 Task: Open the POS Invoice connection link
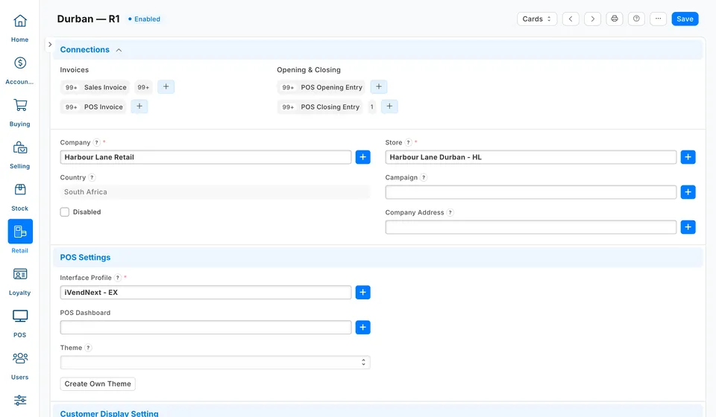coord(103,106)
